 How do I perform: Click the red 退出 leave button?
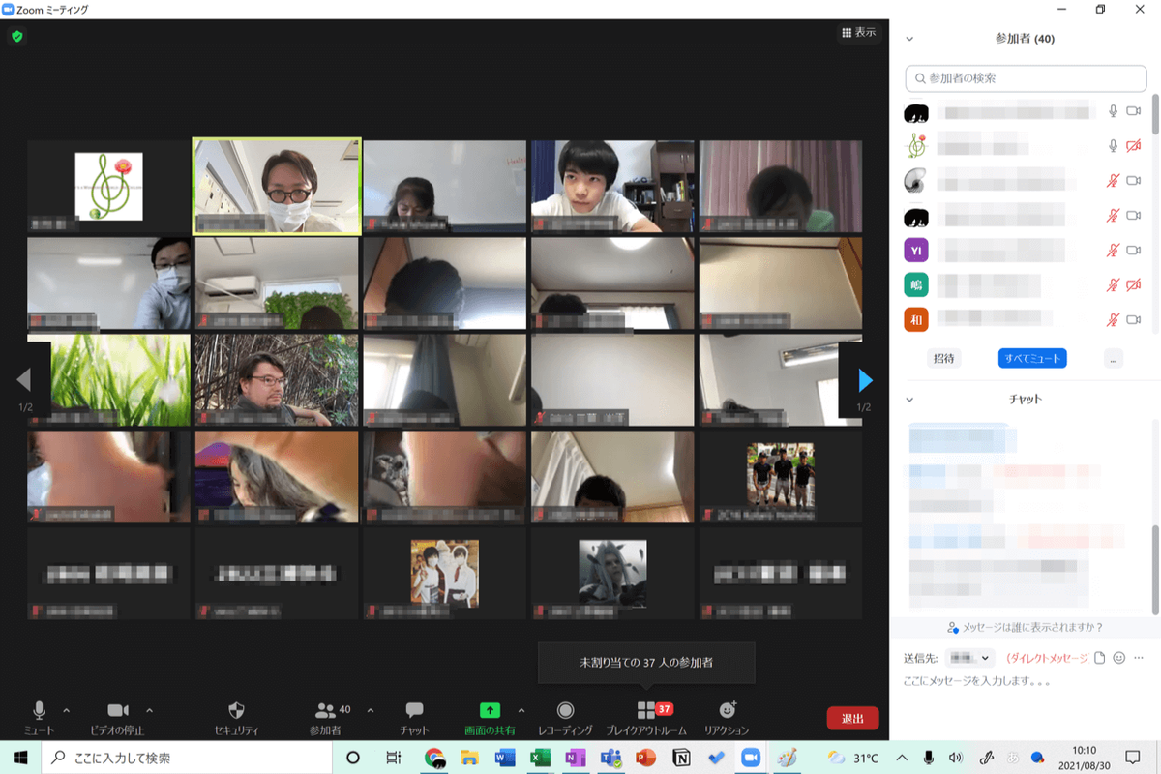852,718
